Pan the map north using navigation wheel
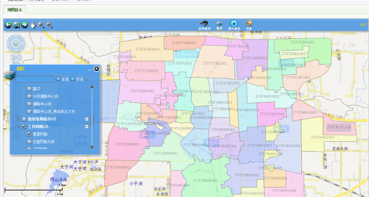This screenshot has width=369, height=197. pyautogui.click(x=15, y=36)
